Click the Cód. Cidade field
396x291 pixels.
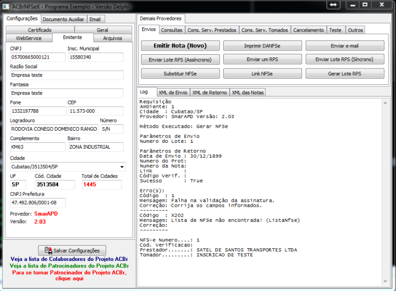pyautogui.click(x=54, y=185)
